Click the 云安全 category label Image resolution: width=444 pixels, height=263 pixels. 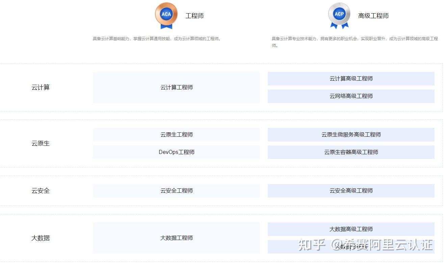pyautogui.click(x=40, y=190)
